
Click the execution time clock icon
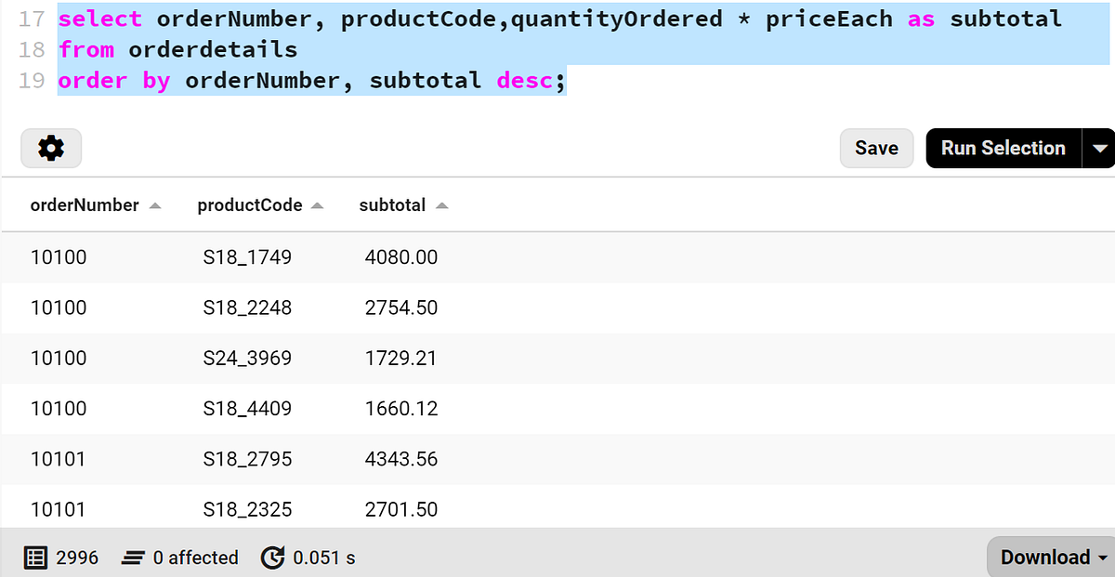click(x=272, y=557)
